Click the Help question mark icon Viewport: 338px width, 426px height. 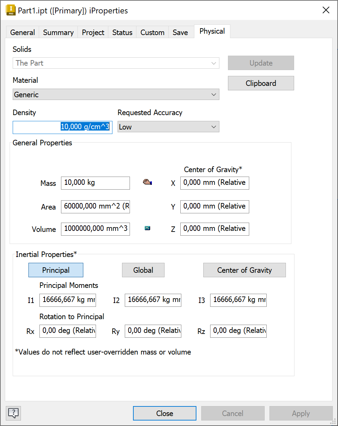tap(13, 413)
